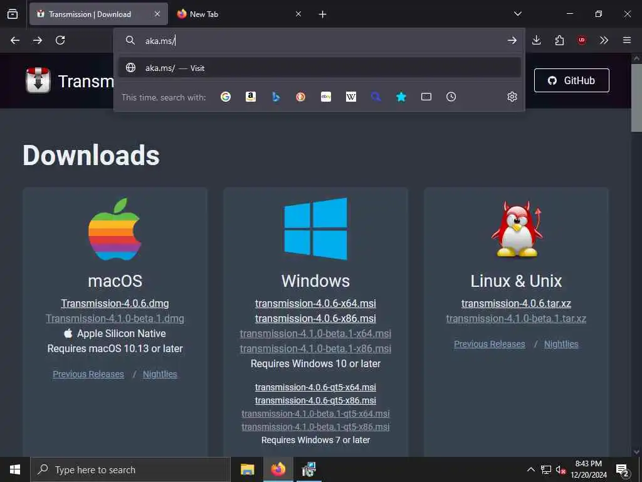Open the notification center
Screen dimensions: 642x482
coord(623,470)
